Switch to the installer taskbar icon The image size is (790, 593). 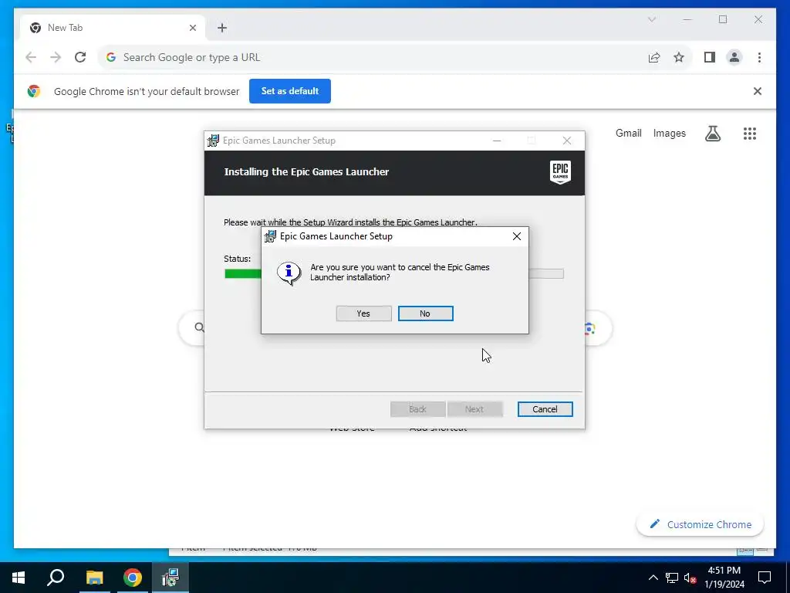pyautogui.click(x=170, y=578)
